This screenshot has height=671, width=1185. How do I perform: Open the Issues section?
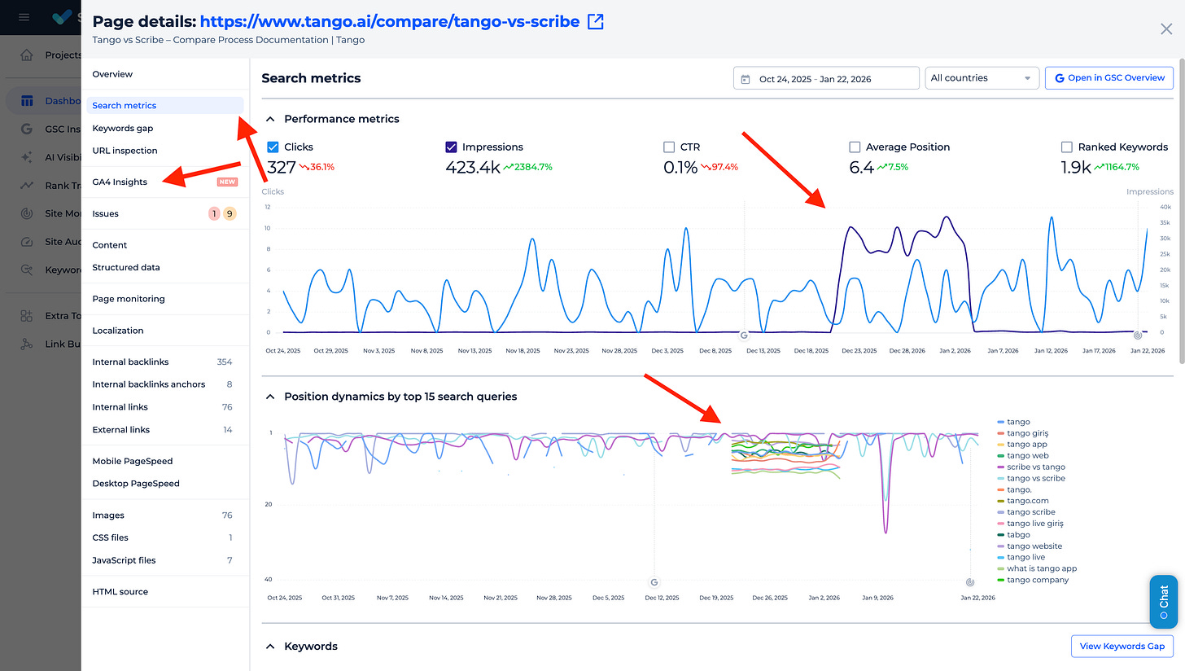(x=107, y=213)
